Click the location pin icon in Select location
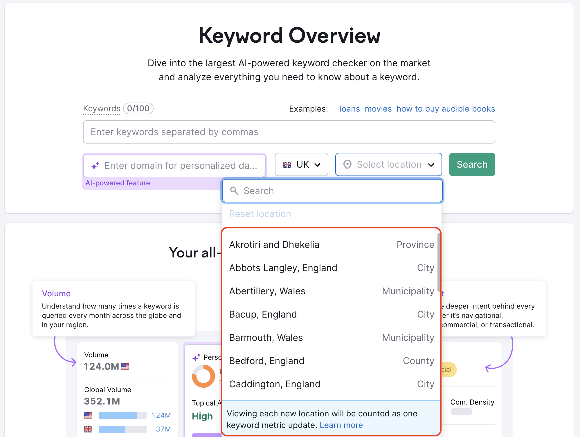 (x=347, y=164)
